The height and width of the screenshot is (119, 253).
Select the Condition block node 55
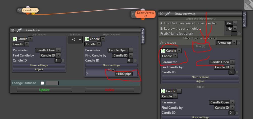pos(30,10)
